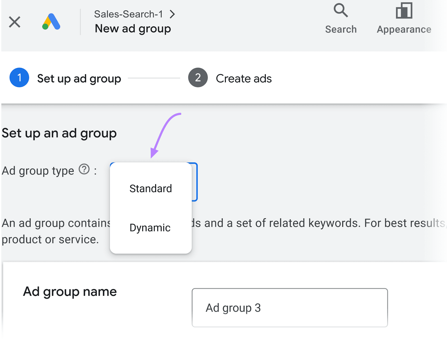Close the New ad group editor

point(15,22)
